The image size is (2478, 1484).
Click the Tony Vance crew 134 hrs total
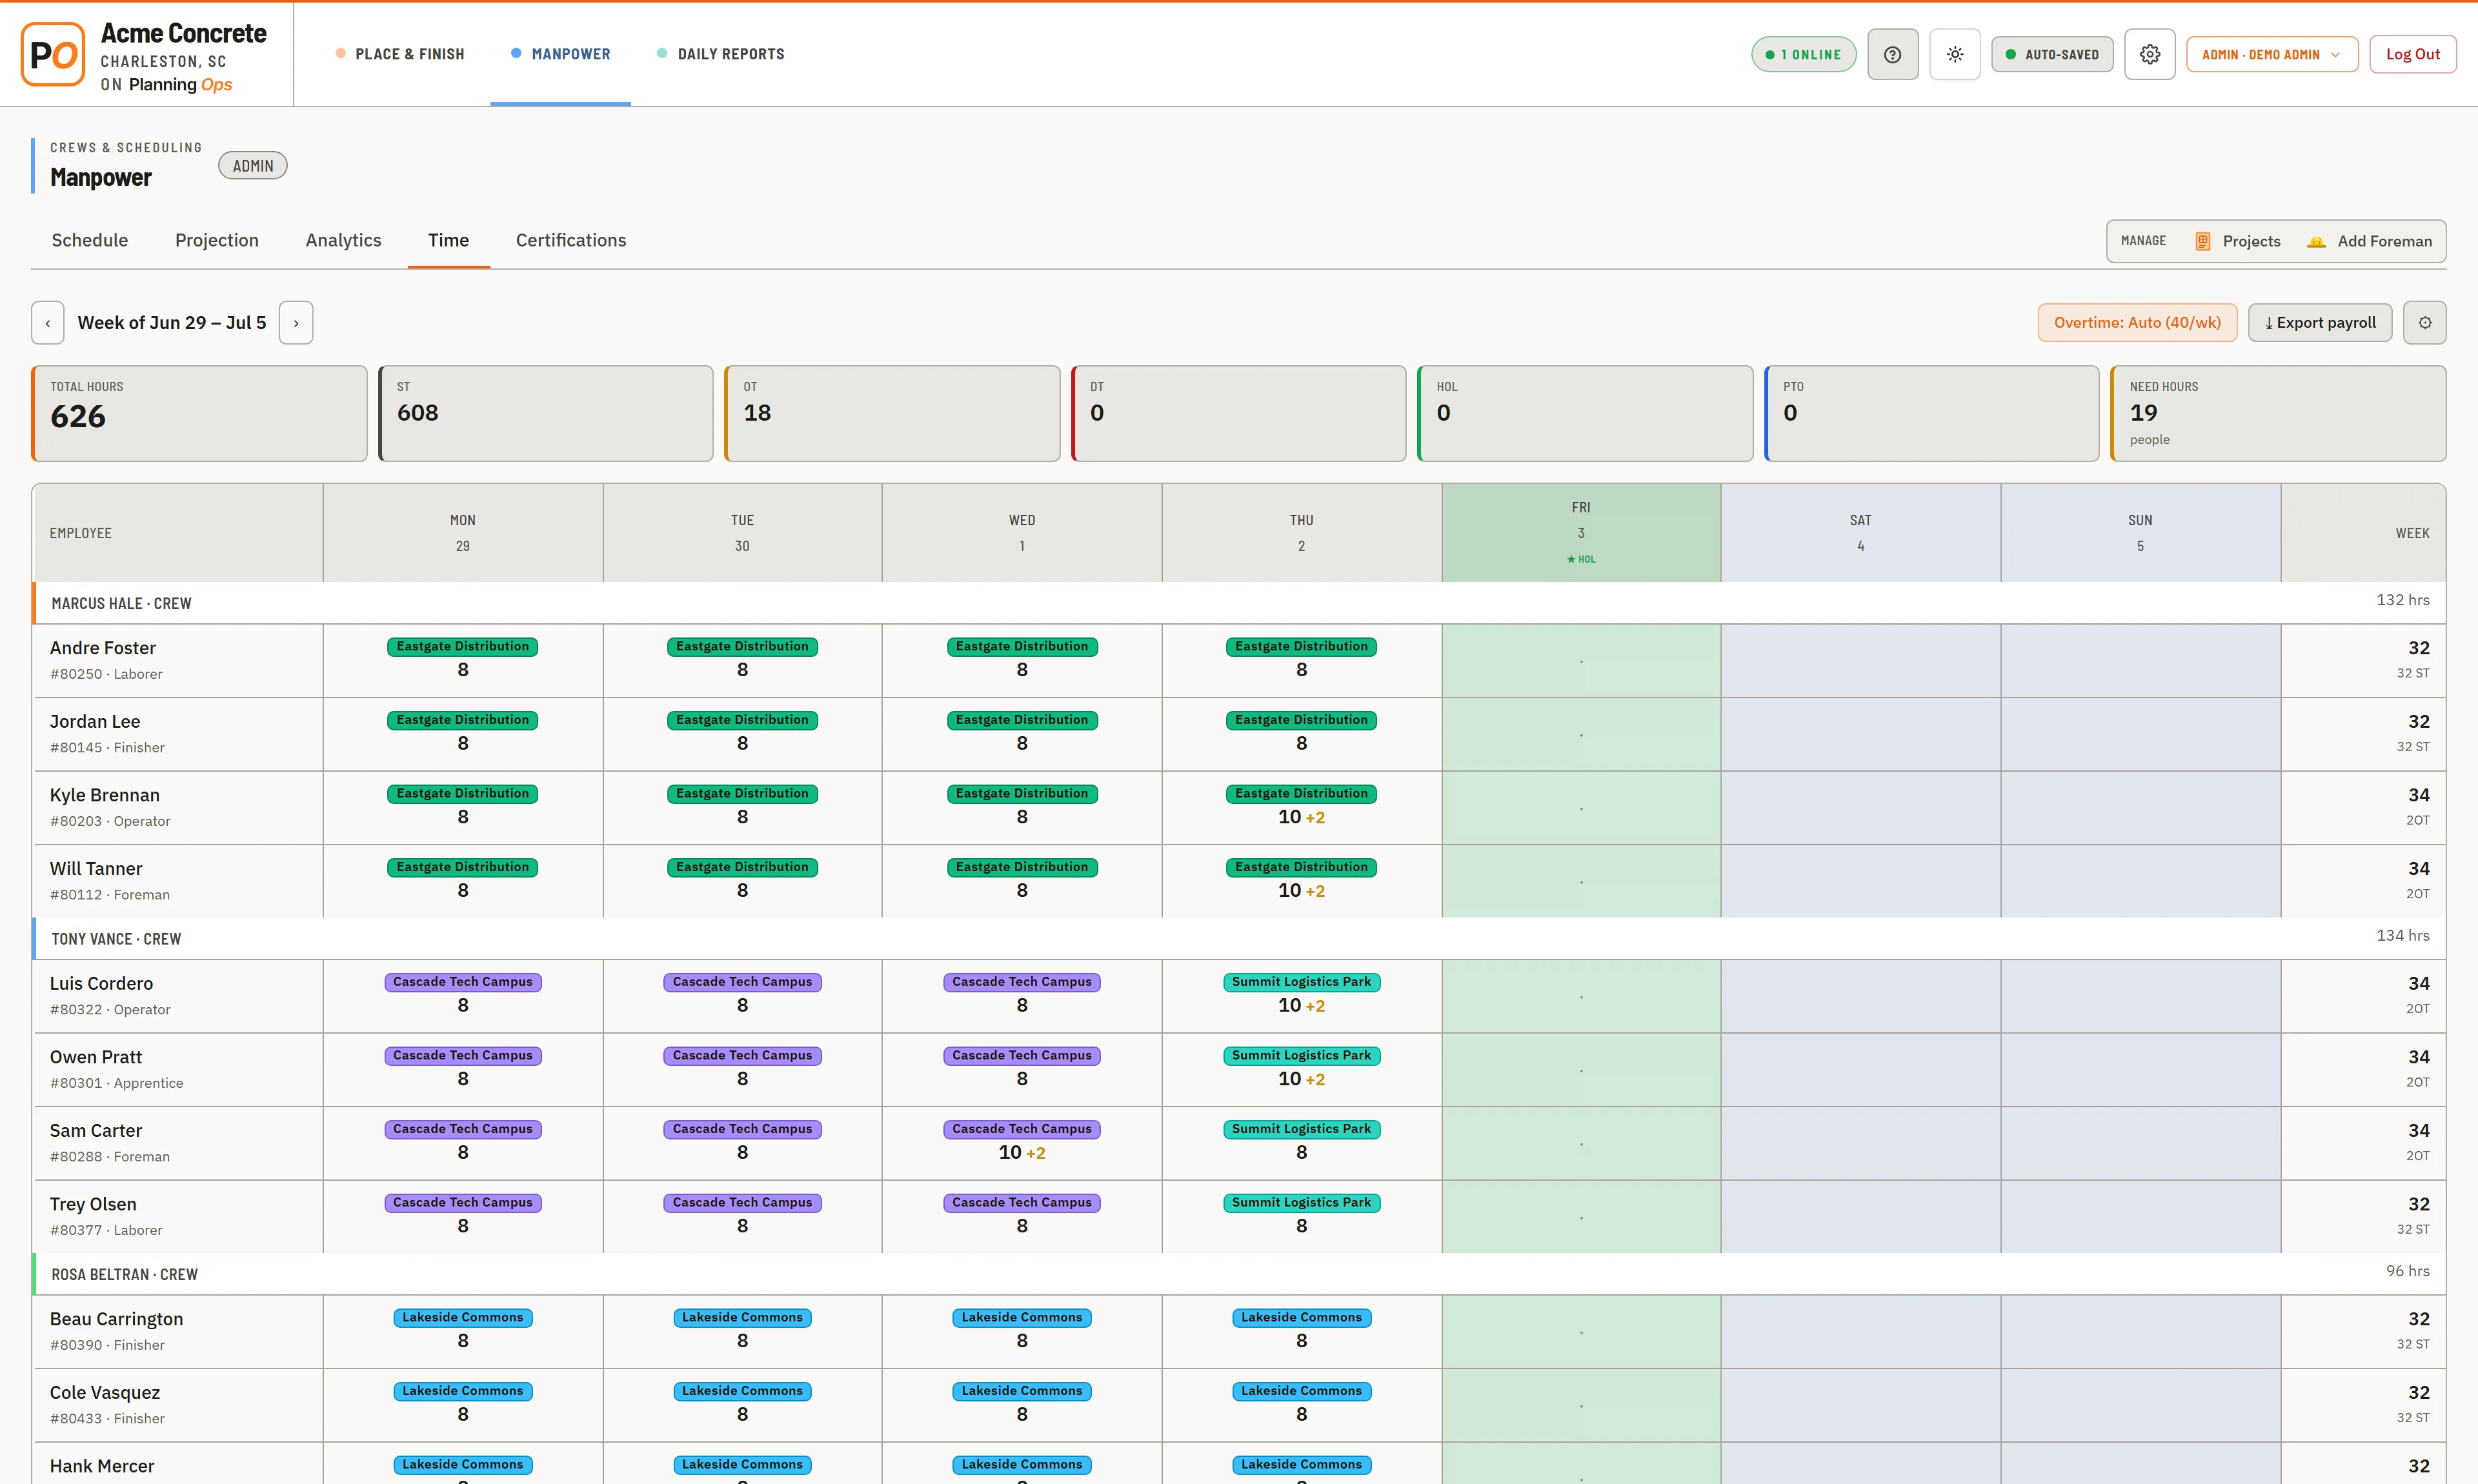[x=2402, y=936]
